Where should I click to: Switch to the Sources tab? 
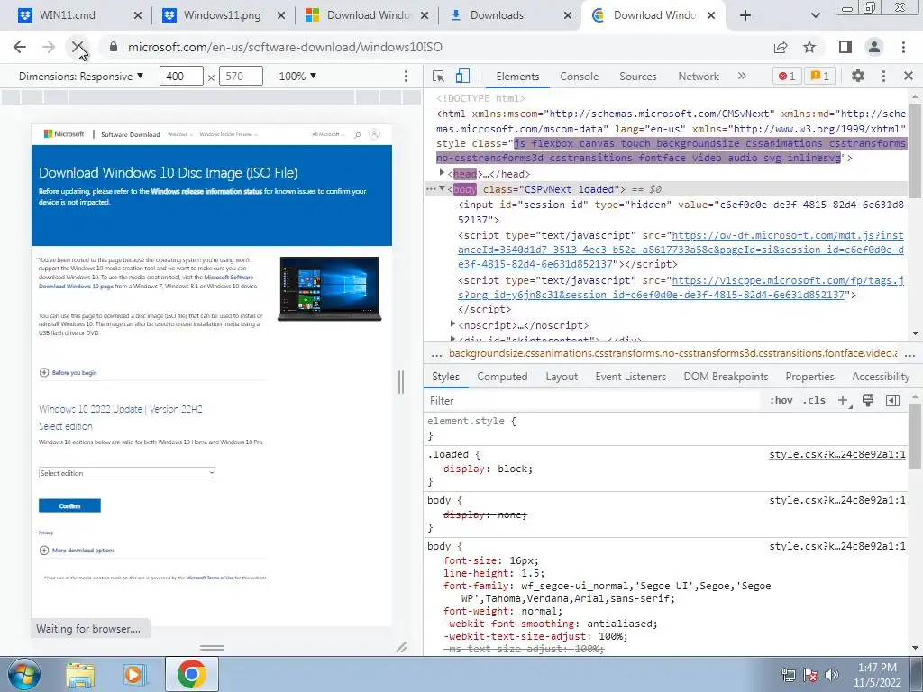pyautogui.click(x=637, y=77)
